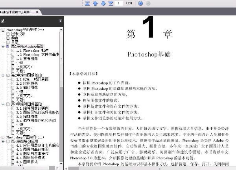Open bookmark 上机实习1
This screenshot has height=170, width=236.
pos(24,67)
